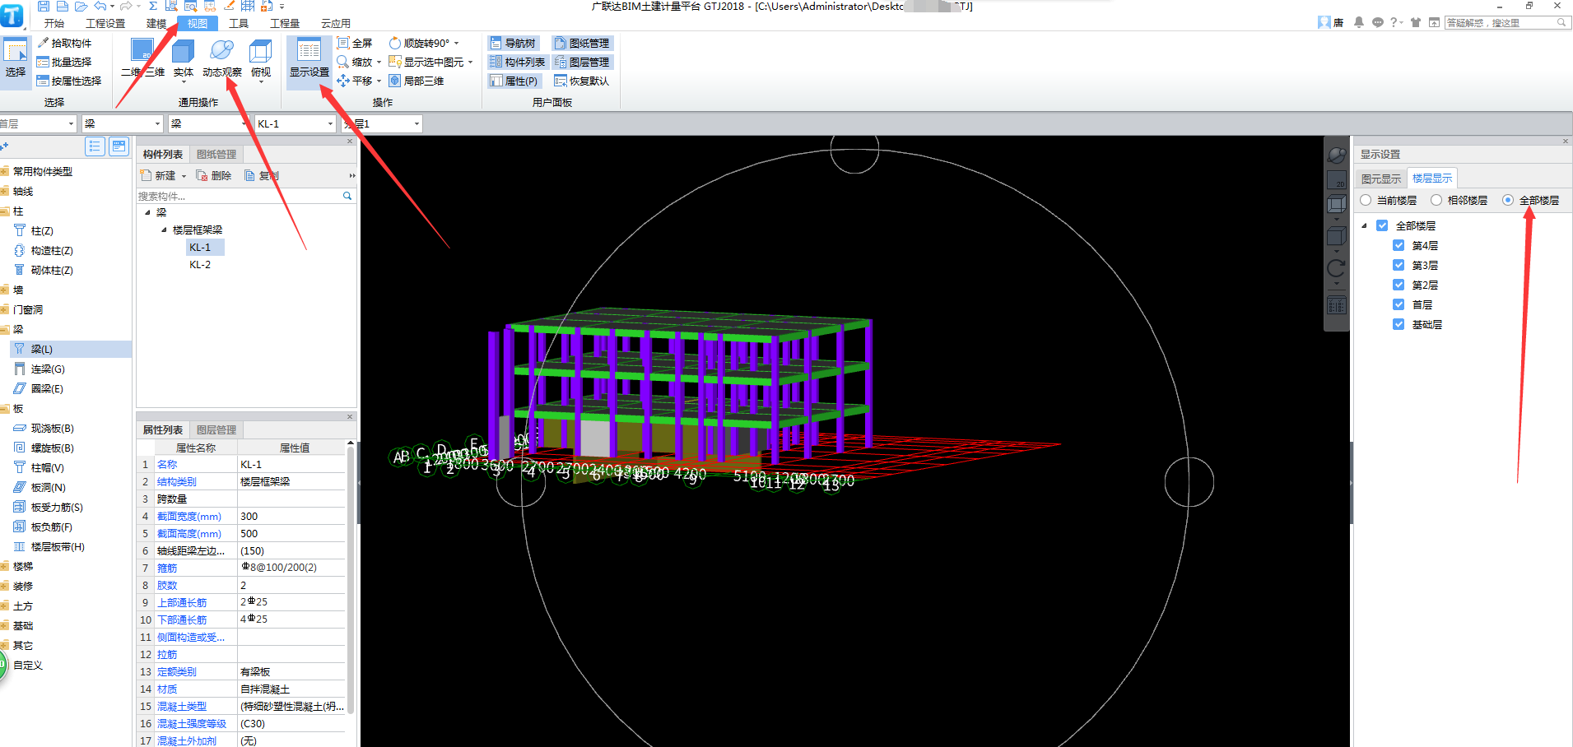Click the 俯视 top view icon
Screen dimensions: 1573x747
coord(261,59)
